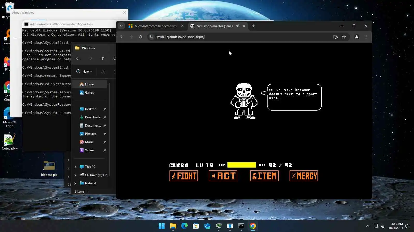The image size is (414, 232).
Task: Open the network status tray icon
Action: point(376,226)
